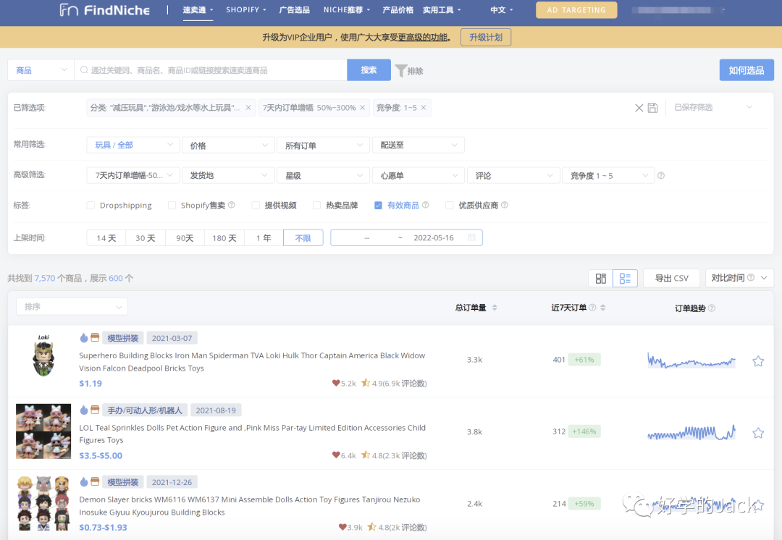Go to 广告选品 nav item
This screenshot has width=782, height=540.
pos(294,10)
